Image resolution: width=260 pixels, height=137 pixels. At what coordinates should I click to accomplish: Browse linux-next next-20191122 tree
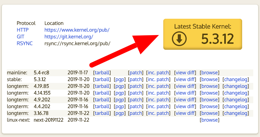click(x=209, y=120)
